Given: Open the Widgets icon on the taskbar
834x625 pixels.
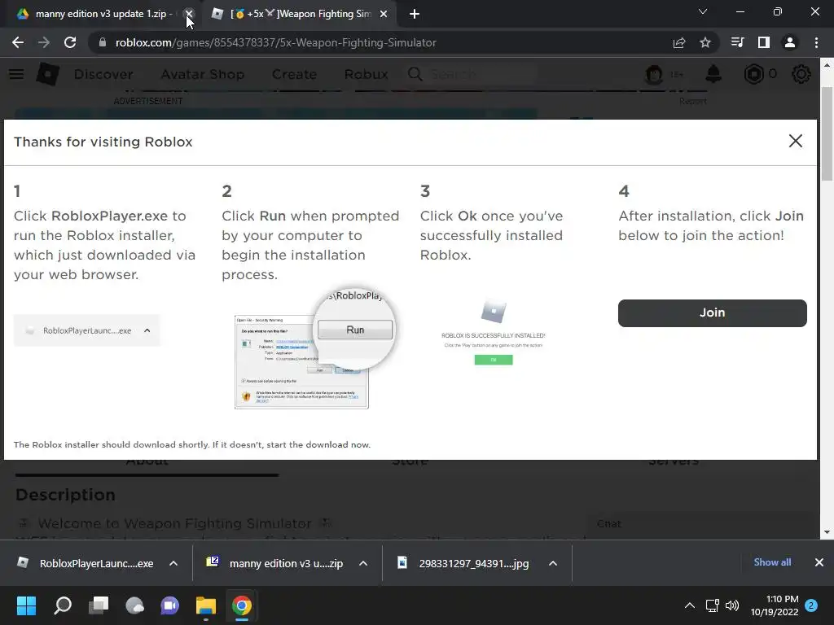Looking at the screenshot, I should (x=134, y=605).
